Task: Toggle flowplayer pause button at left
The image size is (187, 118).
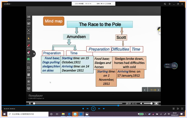Action: pyautogui.click(x=30, y=104)
